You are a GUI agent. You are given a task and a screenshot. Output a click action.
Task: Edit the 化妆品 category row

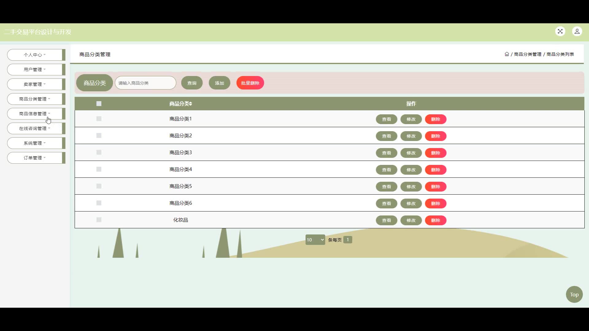coord(411,220)
